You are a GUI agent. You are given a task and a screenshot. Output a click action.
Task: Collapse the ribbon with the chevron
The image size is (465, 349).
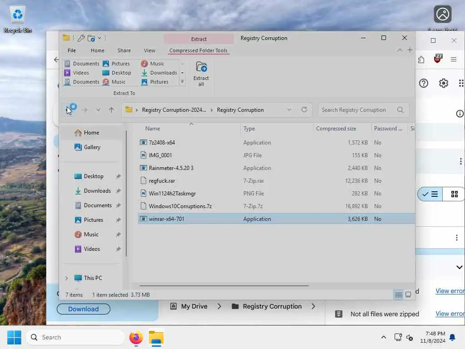tap(400, 50)
